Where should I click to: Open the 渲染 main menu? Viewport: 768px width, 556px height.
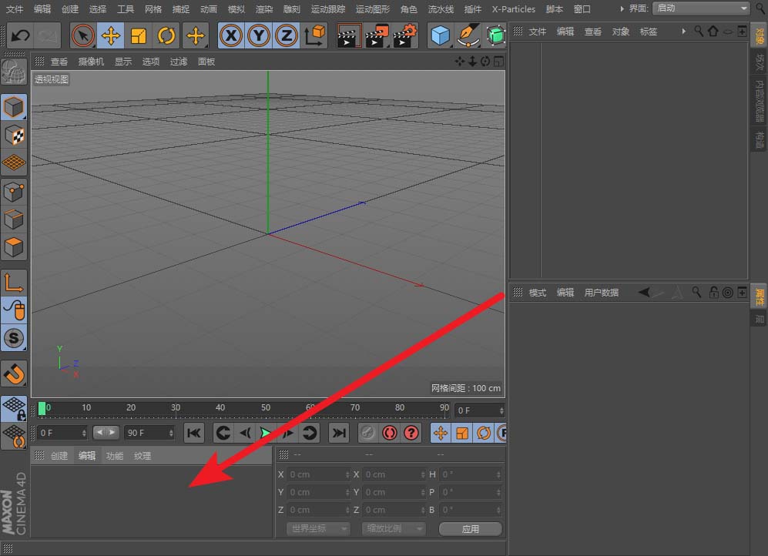[x=264, y=9]
